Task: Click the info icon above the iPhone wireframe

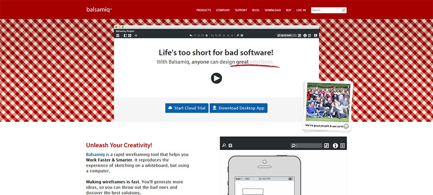Action: [x=335, y=146]
